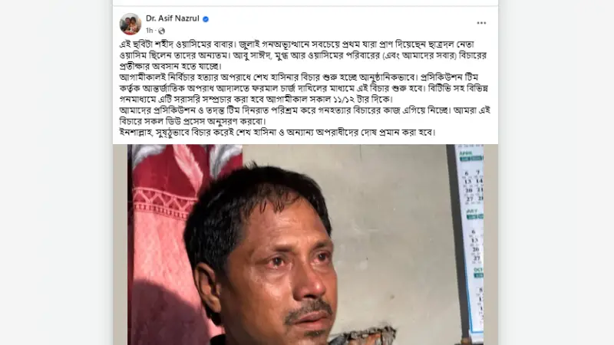Click the paragraph starting আমাদের প্রসিকিউশন
Viewport: 614px width, 345px height.
(305, 116)
